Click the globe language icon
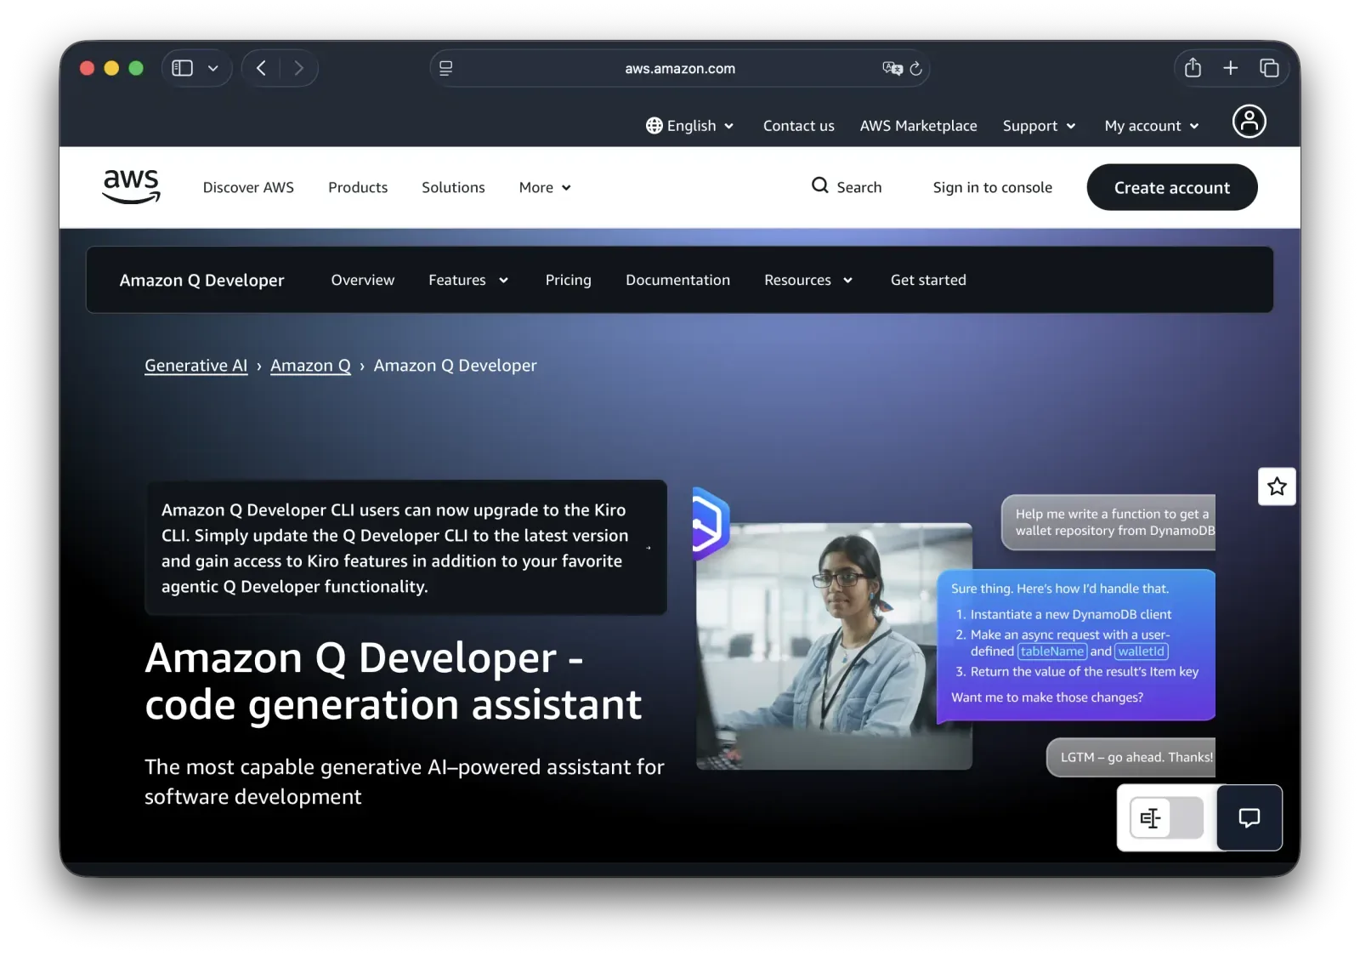1360x956 pixels. [x=654, y=126]
